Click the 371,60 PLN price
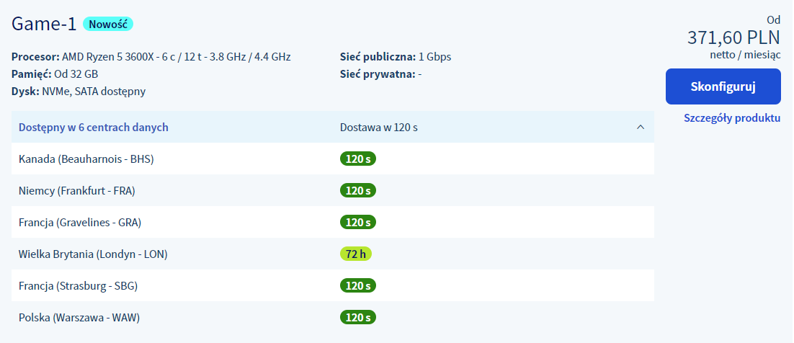Viewport: 794px width, 343px height. pos(733,37)
